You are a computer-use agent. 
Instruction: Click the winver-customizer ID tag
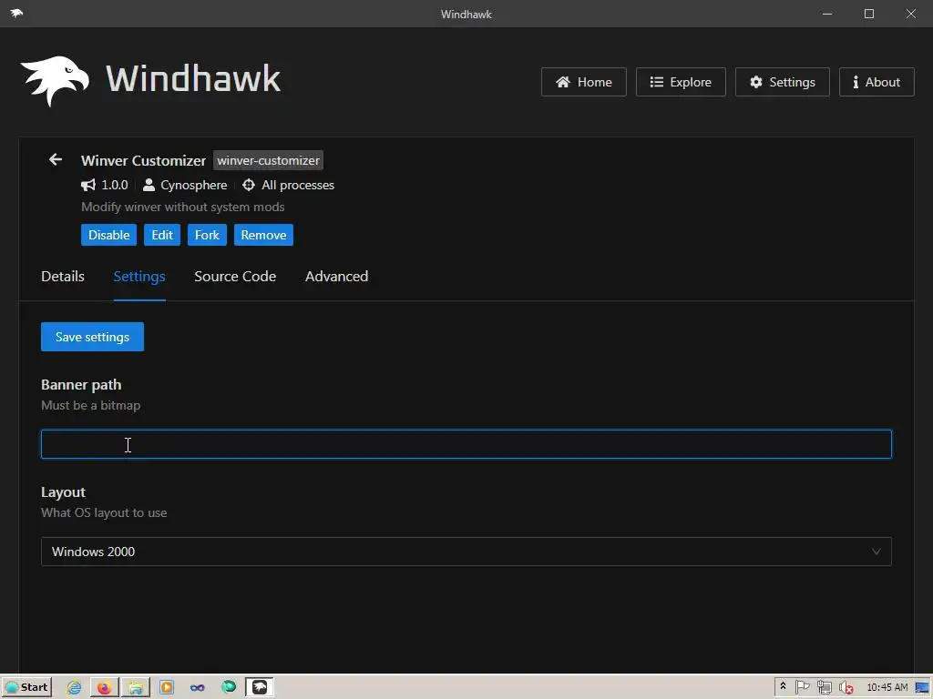pyautogui.click(x=269, y=160)
